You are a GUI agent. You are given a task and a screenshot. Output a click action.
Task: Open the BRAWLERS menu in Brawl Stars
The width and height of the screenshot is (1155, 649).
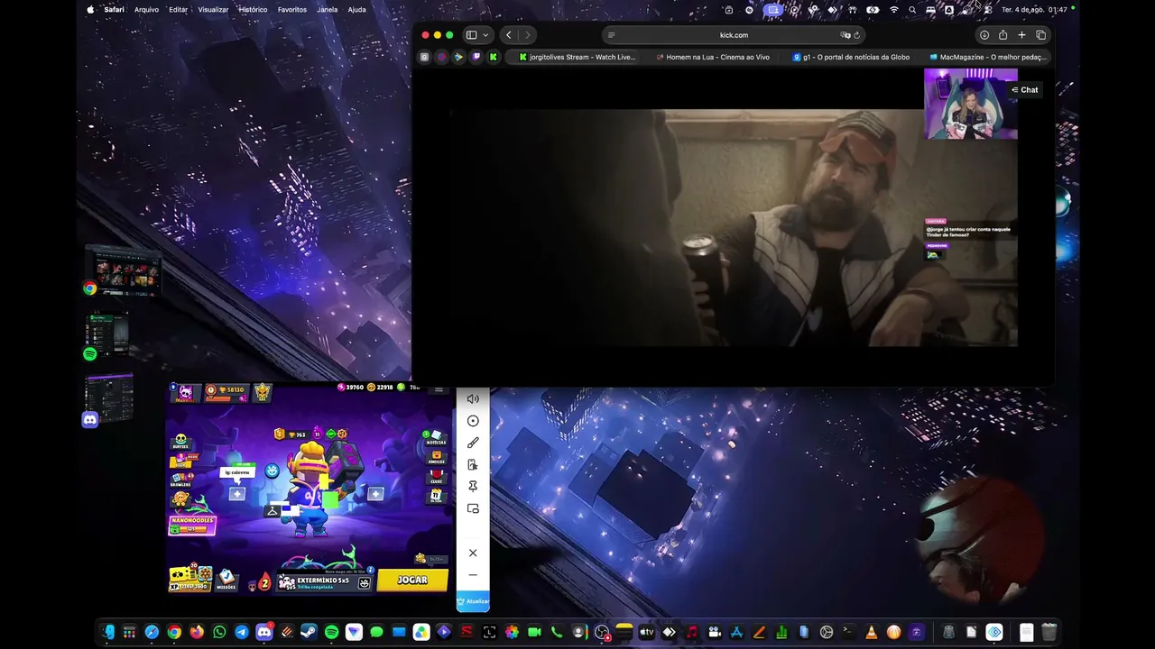pyautogui.click(x=180, y=479)
